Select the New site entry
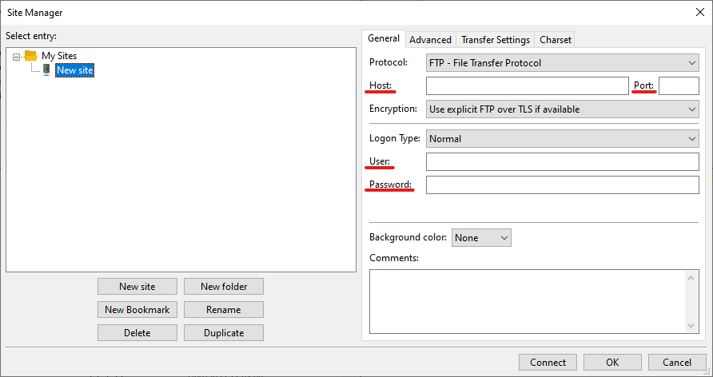713x377 pixels. click(x=75, y=70)
